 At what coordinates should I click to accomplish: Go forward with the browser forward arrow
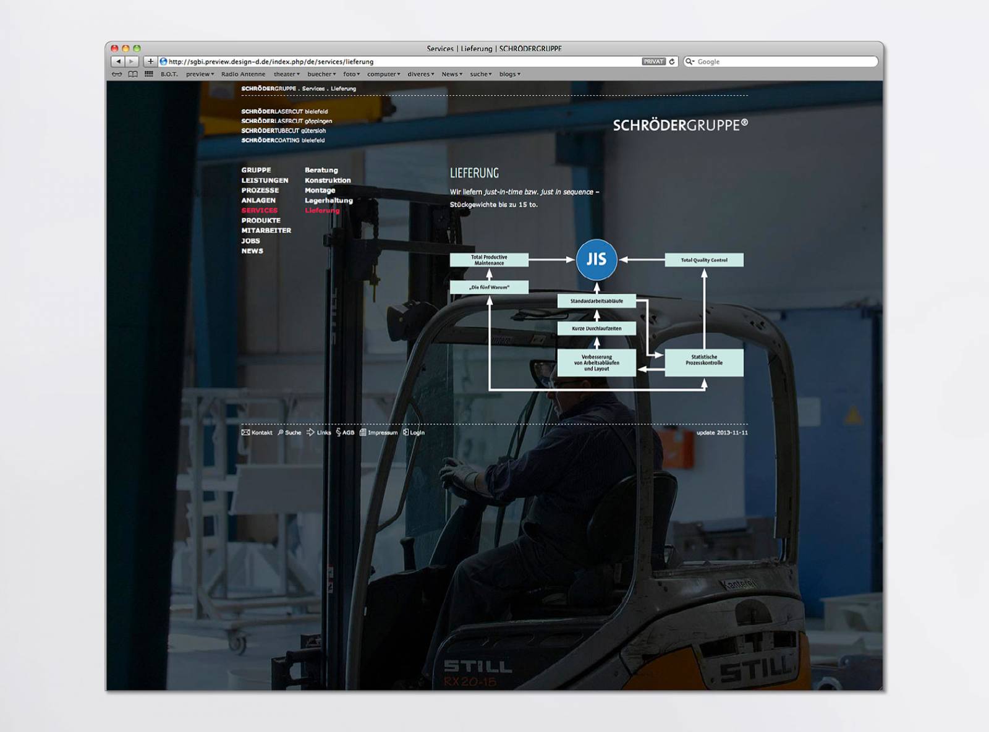click(132, 62)
